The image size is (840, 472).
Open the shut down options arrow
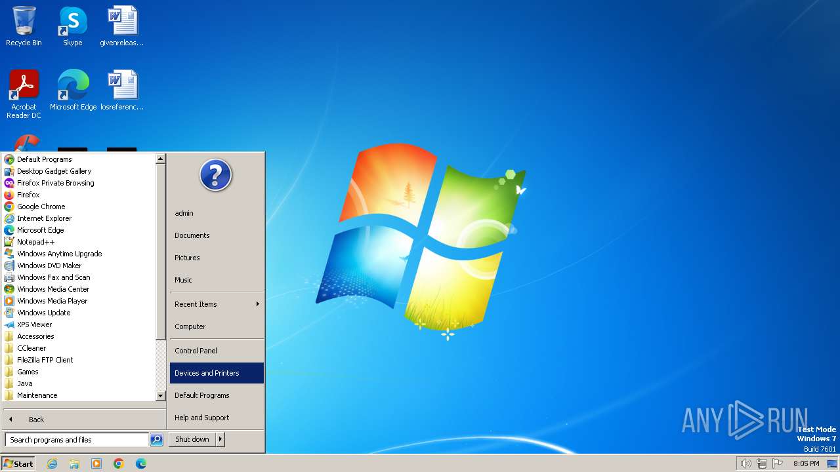click(x=220, y=439)
